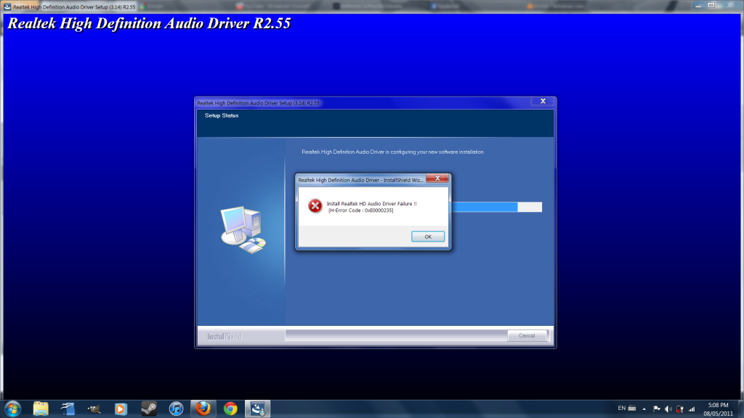Click the Realtek installer taskbar button
The height and width of the screenshot is (418, 744).
tap(258, 409)
